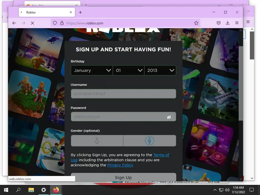Select the female gender option
Screen dimensions: 260x195
[x=97, y=141]
